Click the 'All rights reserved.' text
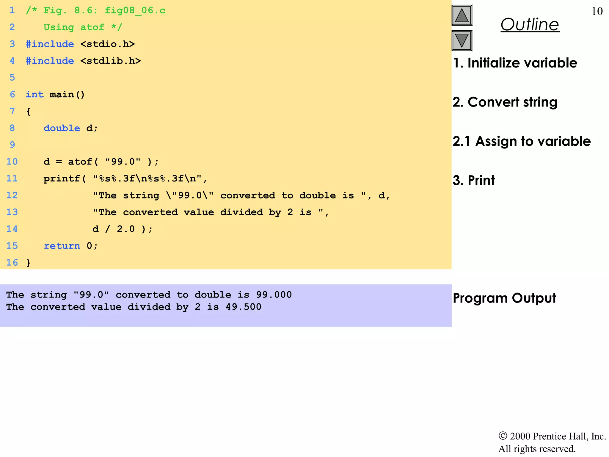The width and height of the screenshot is (609, 457). [x=537, y=449]
